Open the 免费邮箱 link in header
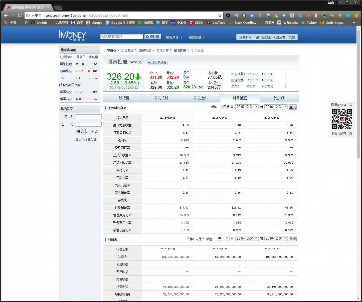362x302 pixels. coord(245,37)
